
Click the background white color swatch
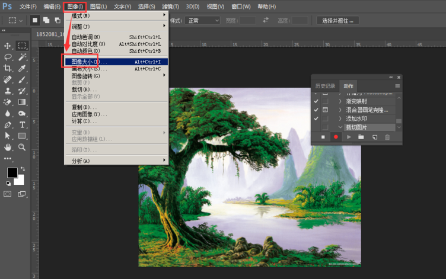(x=21, y=181)
